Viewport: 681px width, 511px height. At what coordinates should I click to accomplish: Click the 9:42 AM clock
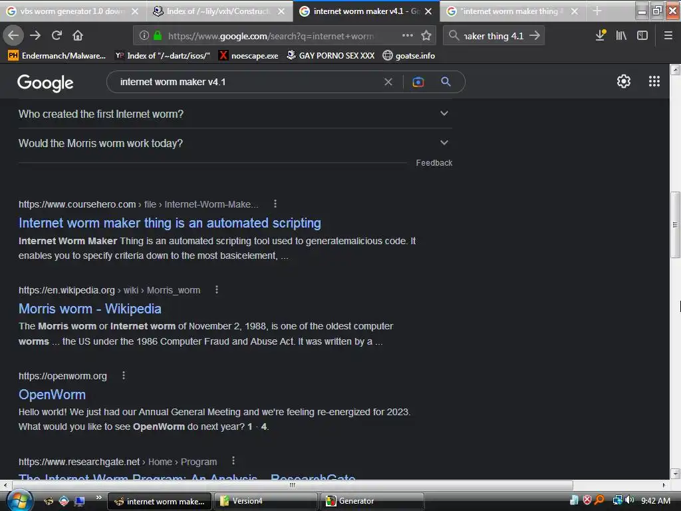coord(656,500)
